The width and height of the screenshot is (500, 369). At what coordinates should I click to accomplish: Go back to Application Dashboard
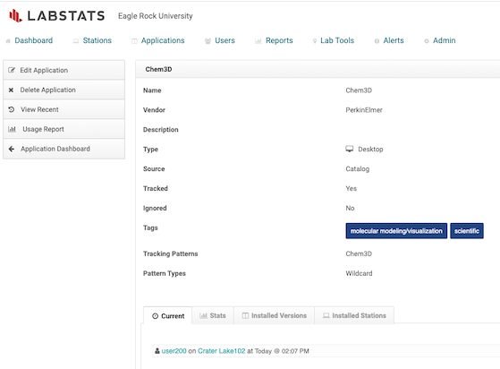[64, 149]
